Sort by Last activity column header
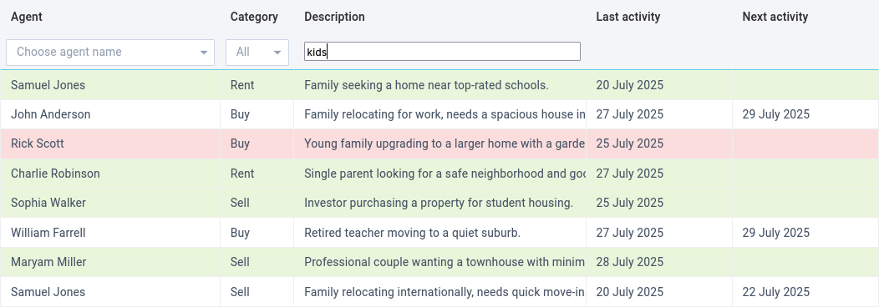The width and height of the screenshot is (879, 307). pyautogui.click(x=627, y=17)
